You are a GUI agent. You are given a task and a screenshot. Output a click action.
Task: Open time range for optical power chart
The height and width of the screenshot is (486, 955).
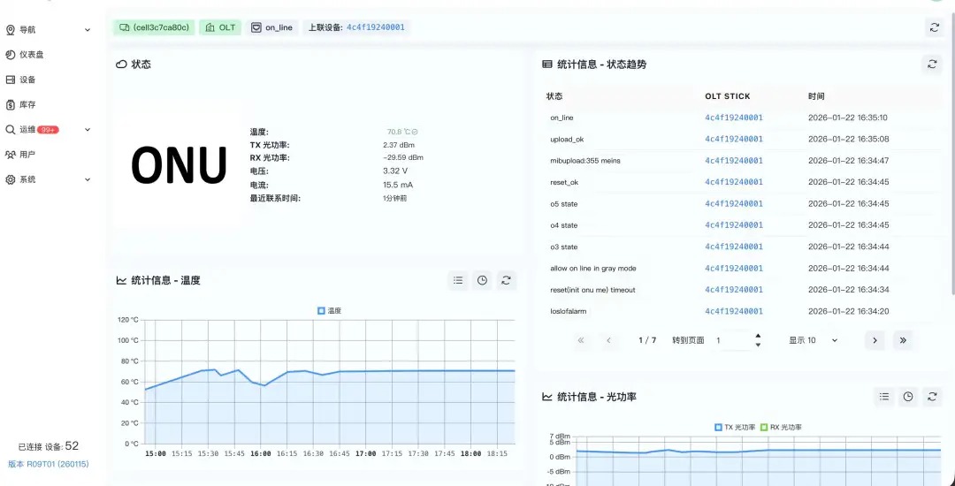coord(907,397)
